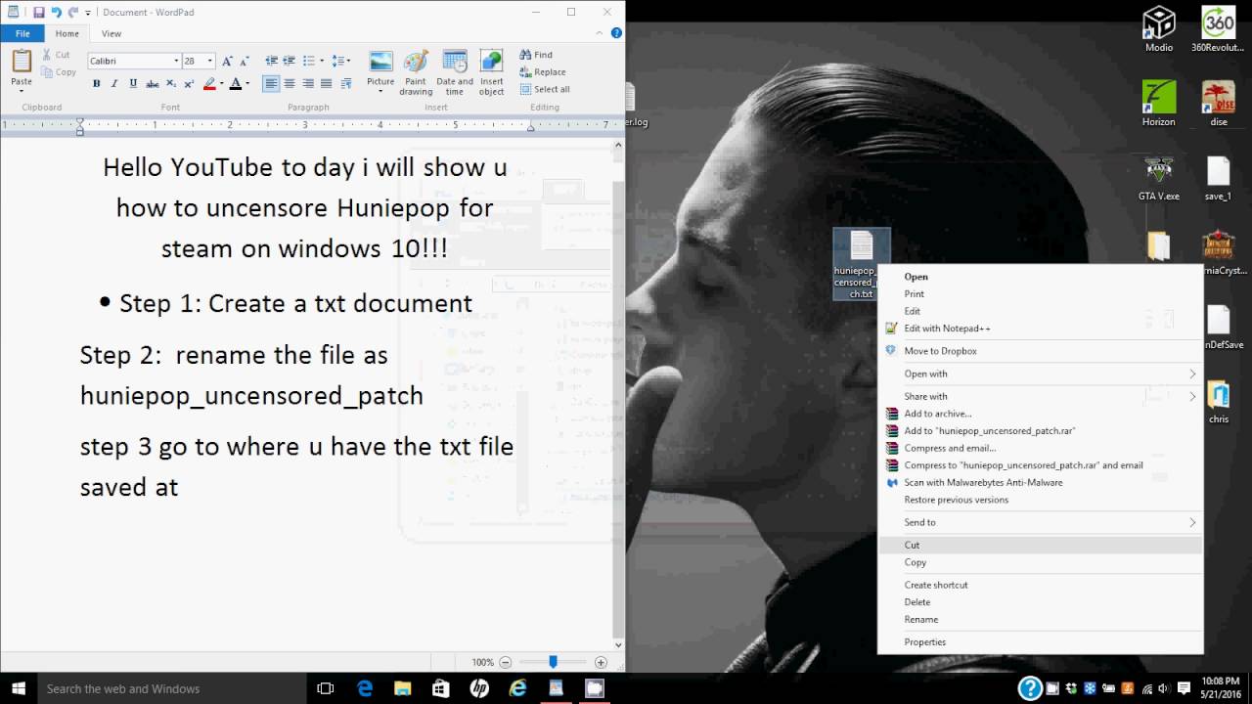
Task: Justify the text alignment
Action: pos(326,84)
